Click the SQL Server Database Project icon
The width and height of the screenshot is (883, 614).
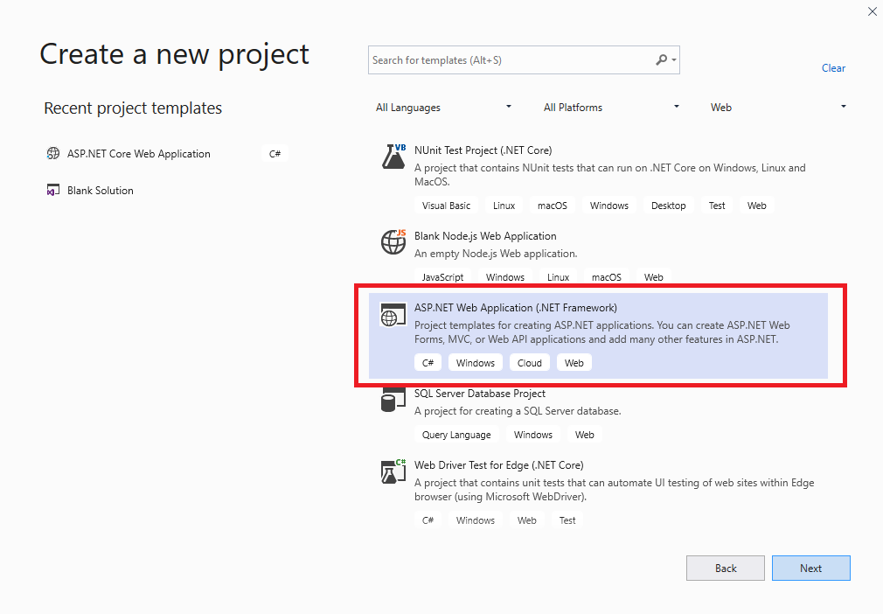click(x=393, y=401)
